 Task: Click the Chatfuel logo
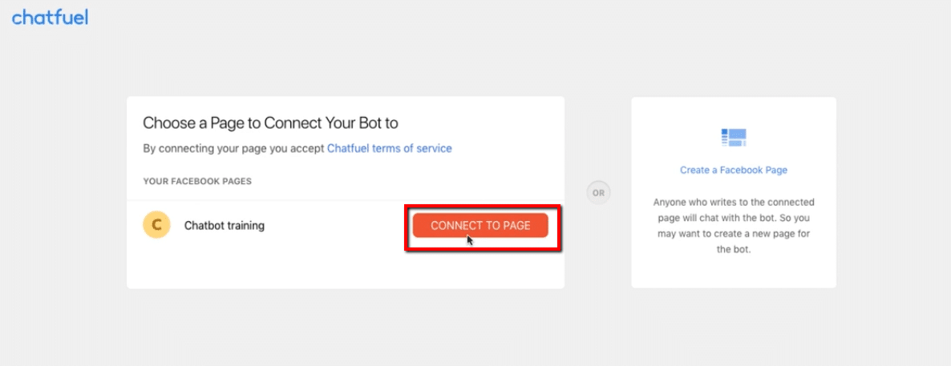pos(50,18)
